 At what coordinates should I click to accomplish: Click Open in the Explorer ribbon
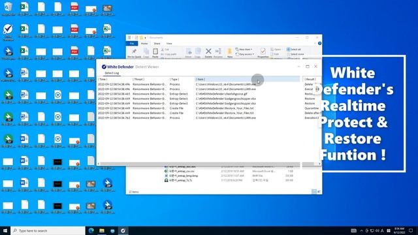click(276, 50)
